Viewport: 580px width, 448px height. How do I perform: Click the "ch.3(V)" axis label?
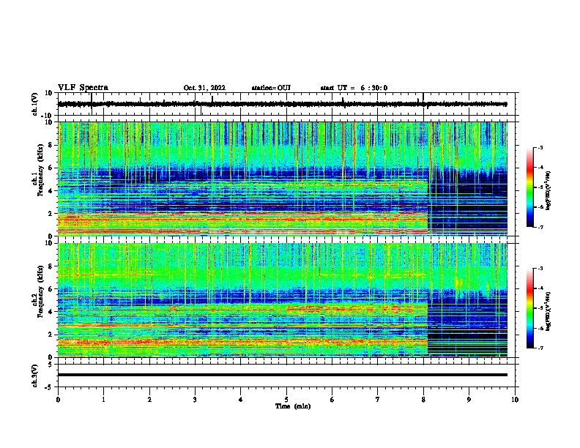pyautogui.click(x=34, y=376)
